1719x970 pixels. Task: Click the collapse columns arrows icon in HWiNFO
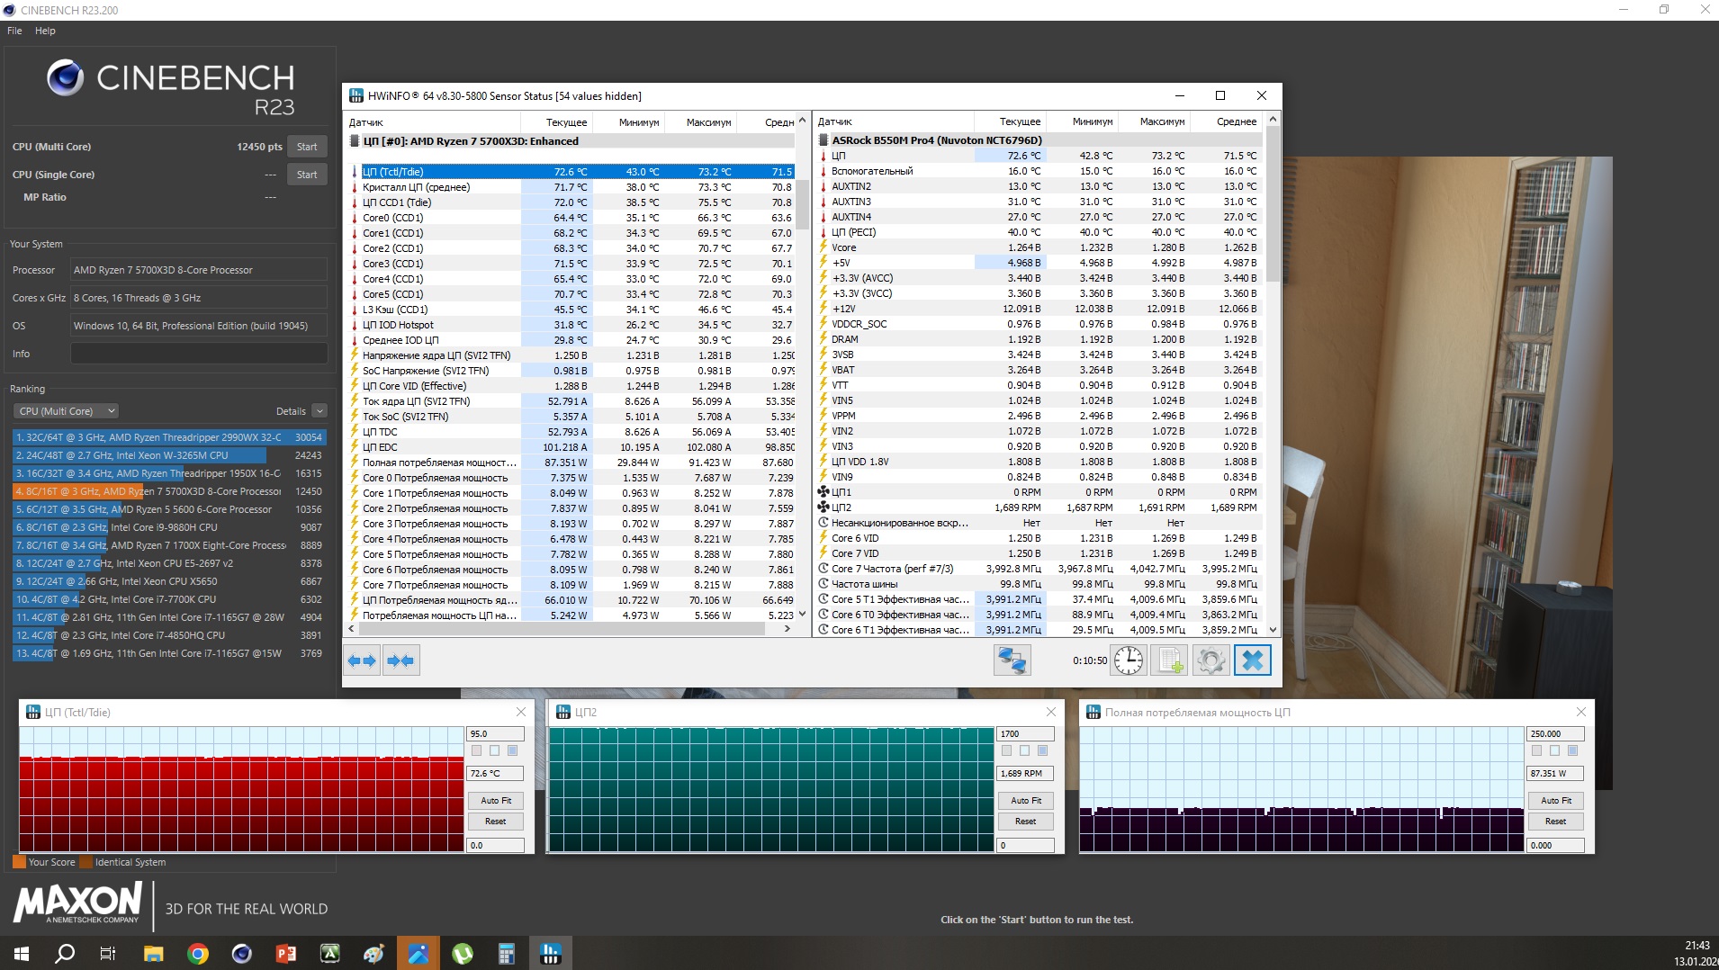click(x=400, y=660)
